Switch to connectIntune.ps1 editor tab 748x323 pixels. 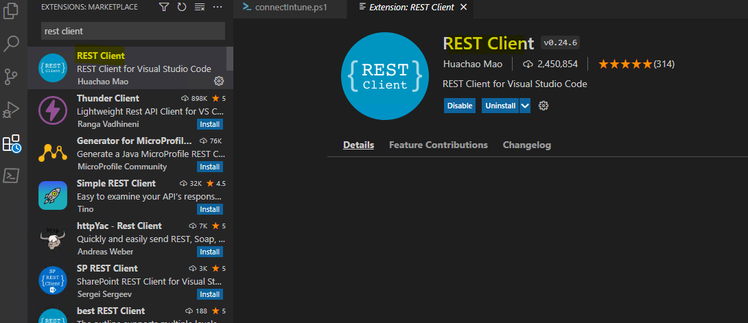290,8
